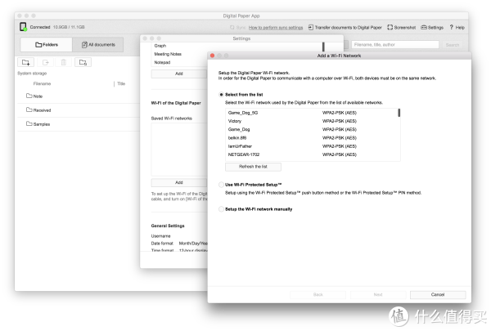Screen dimensions: 491x331
Task: Choose Use Wi-Fi Protected Setup option
Action: pyautogui.click(x=221, y=186)
